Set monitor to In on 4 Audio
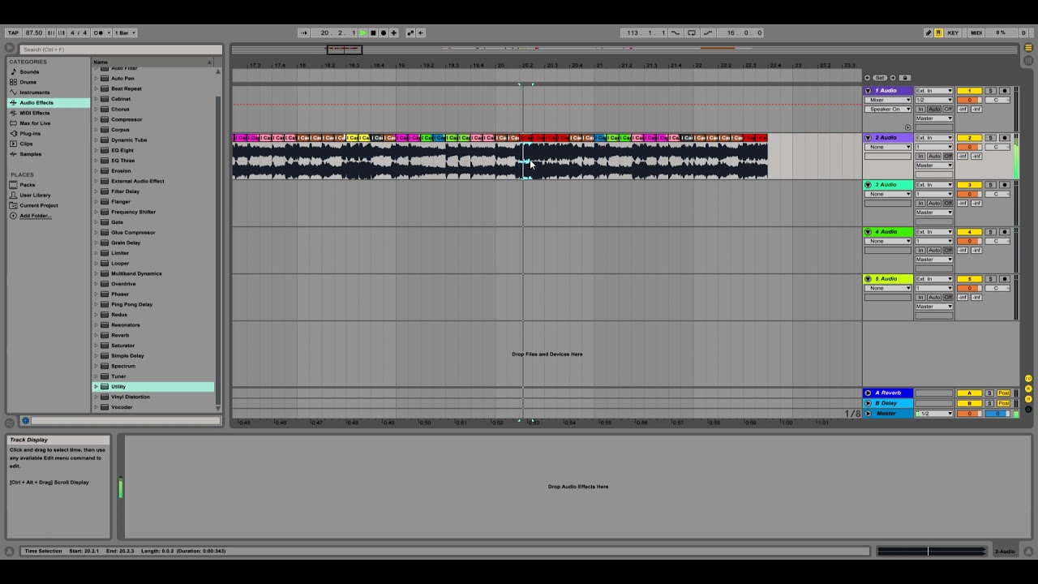The width and height of the screenshot is (1038, 584). tap(920, 250)
